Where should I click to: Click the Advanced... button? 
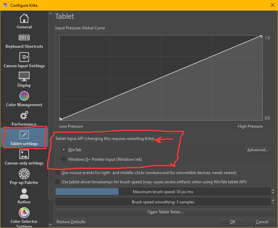tap(258, 150)
